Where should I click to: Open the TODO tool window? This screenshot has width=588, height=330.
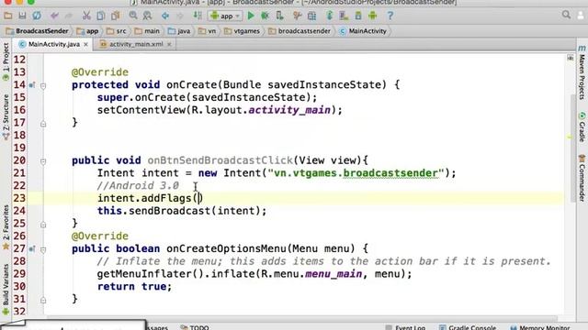195,328
